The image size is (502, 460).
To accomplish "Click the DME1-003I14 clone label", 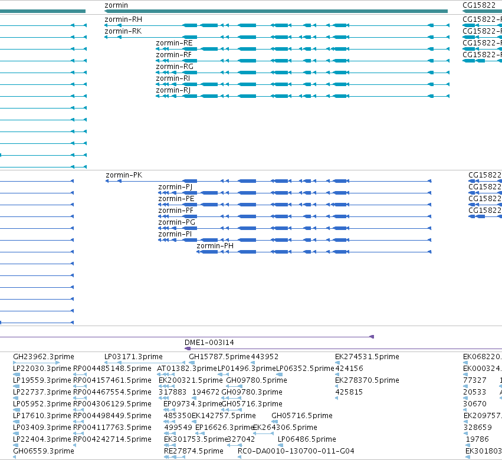I will click(209, 343).
